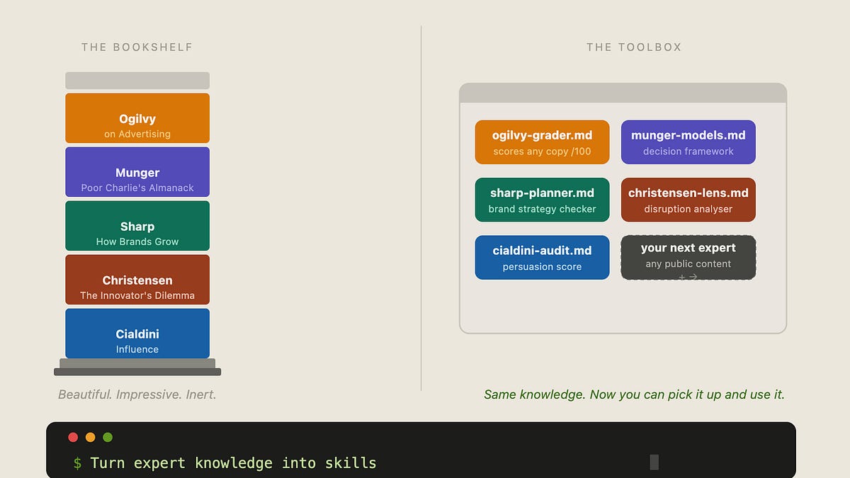Select the Munger Poor Charlie's Almanack book
The height and width of the screenshot is (478, 850).
click(137, 172)
